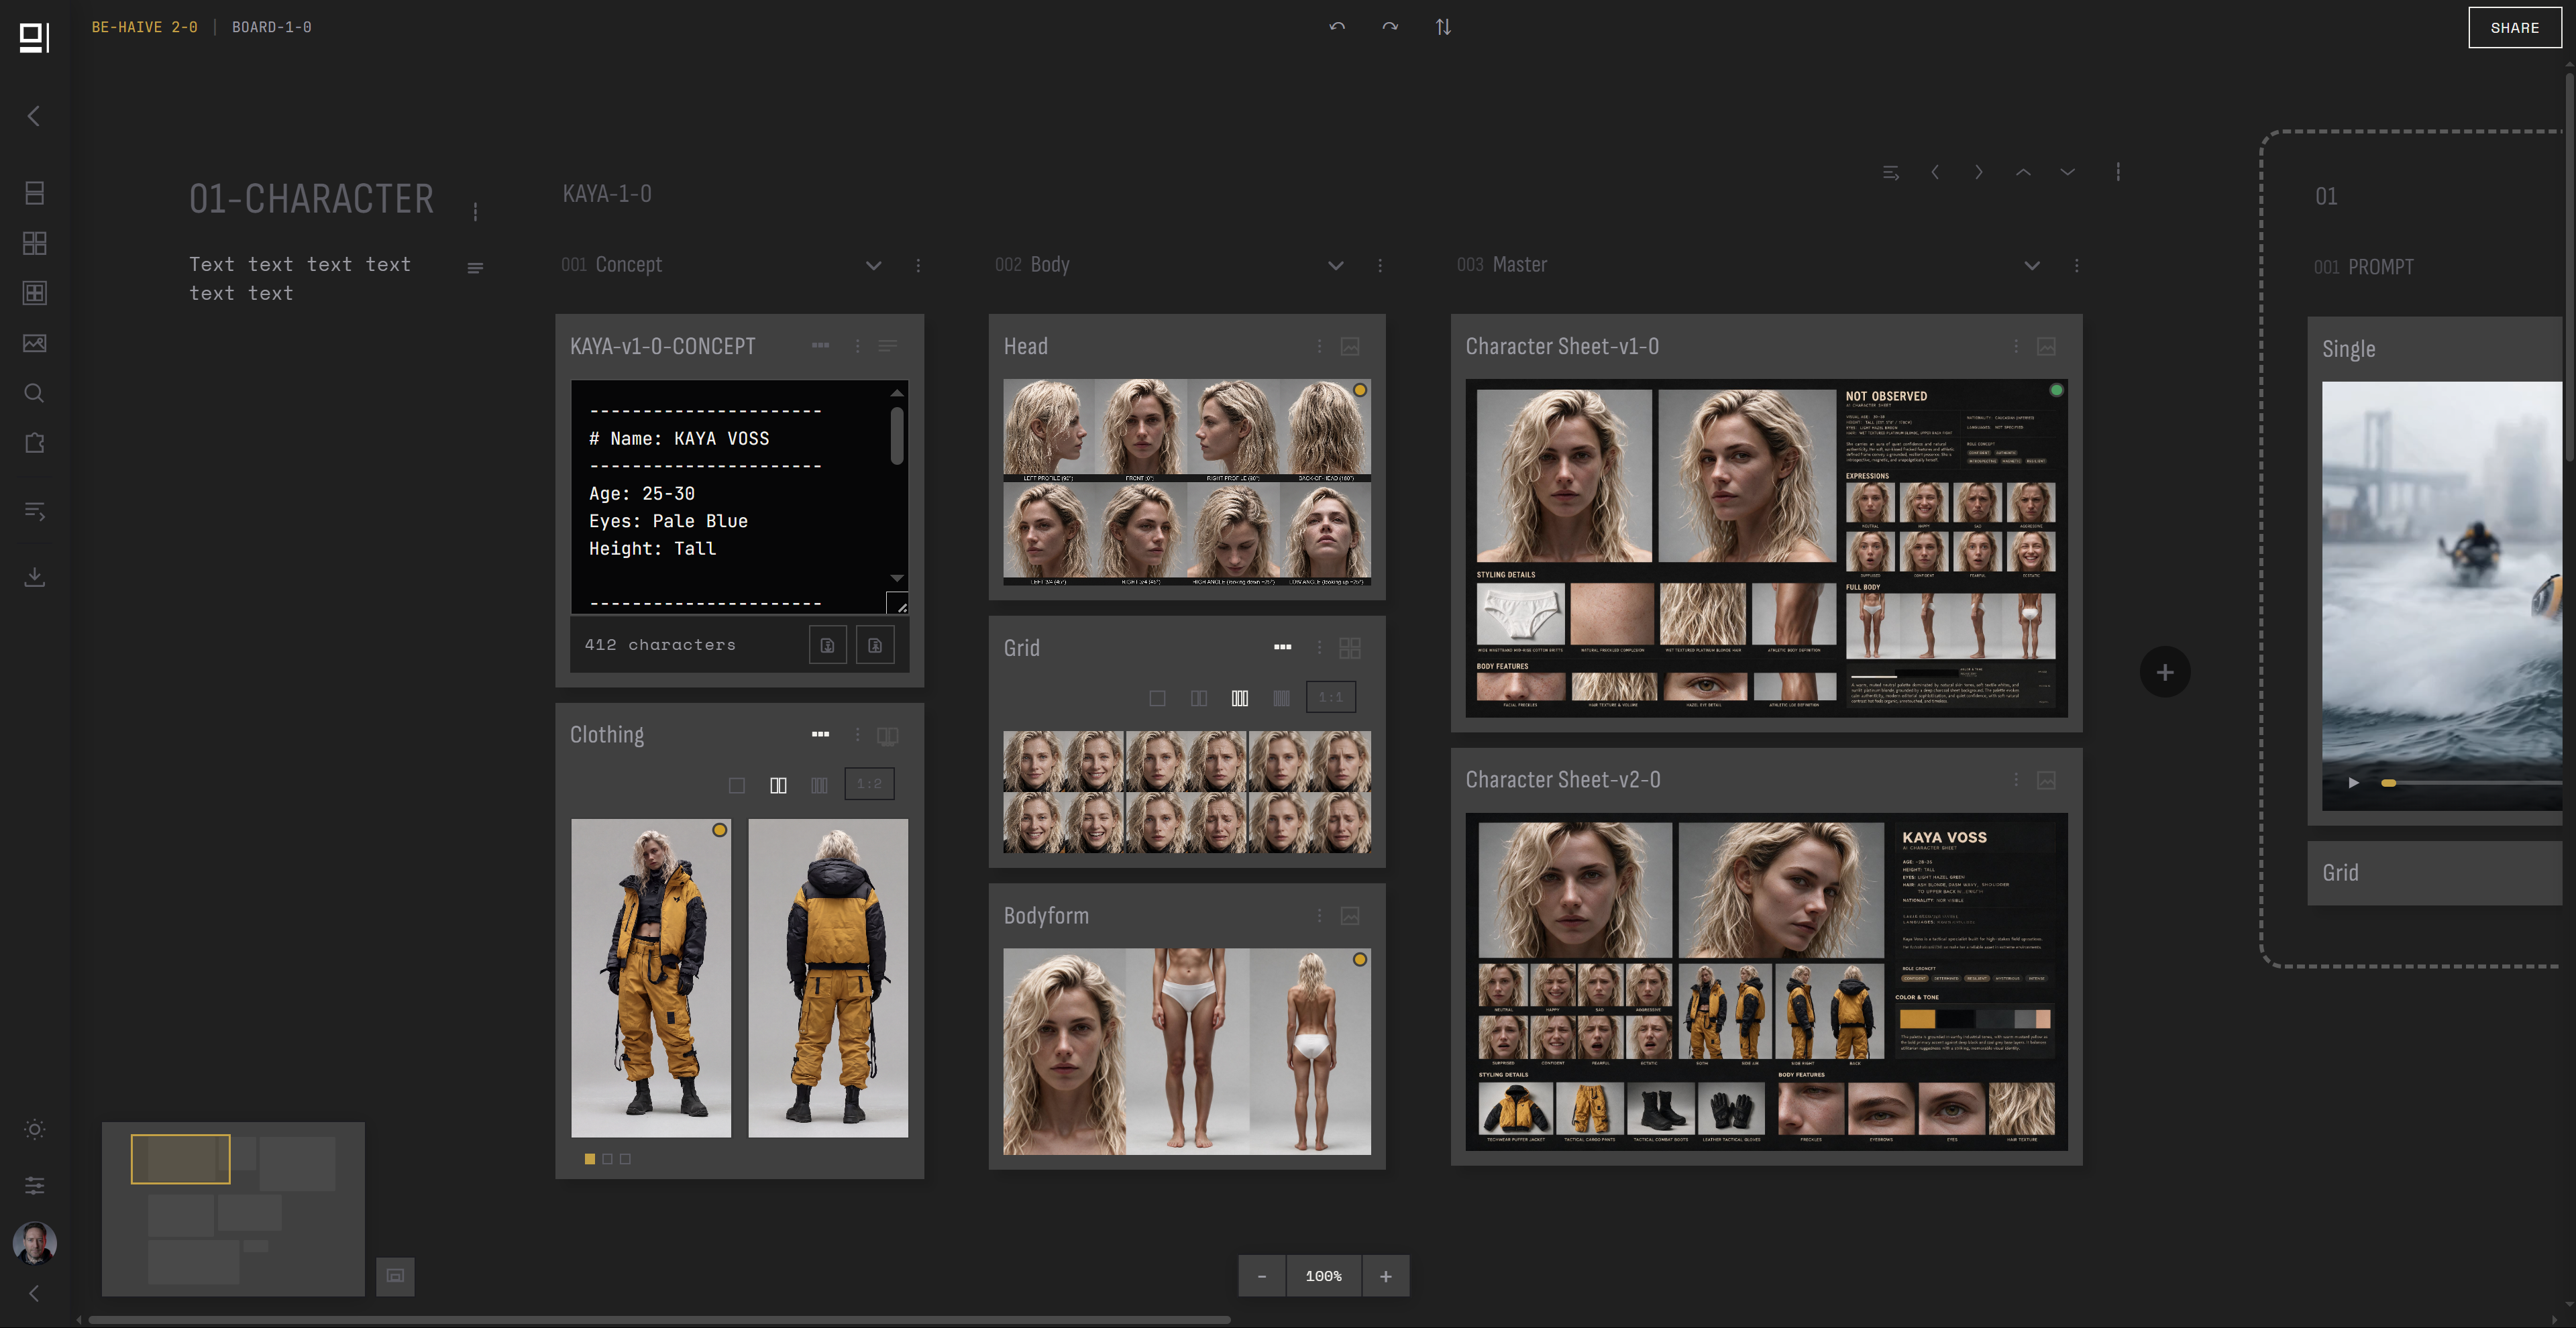The width and height of the screenshot is (2576, 1328).
Task: Click the minimap toggle icon
Action: pyautogui.click(x=395, y=1276)
